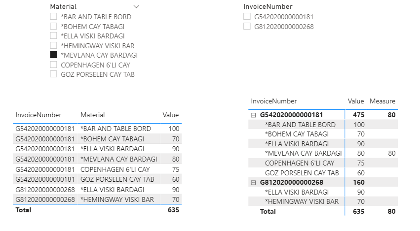Screen dimensions: 420x231
Task: Sort left table by InvoiceNumber header
Action: [38, 115]
